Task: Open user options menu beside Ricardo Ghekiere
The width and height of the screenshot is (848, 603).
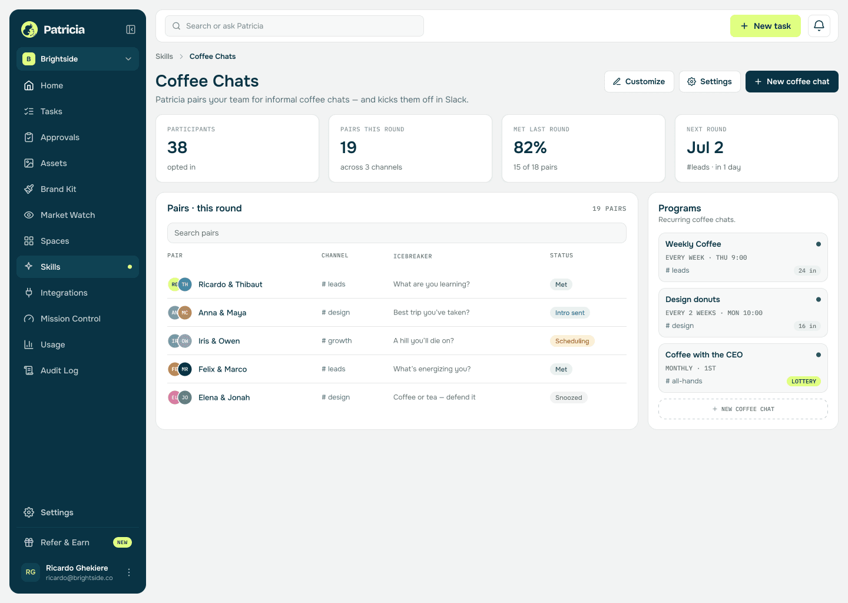Action: coord(129,572)
